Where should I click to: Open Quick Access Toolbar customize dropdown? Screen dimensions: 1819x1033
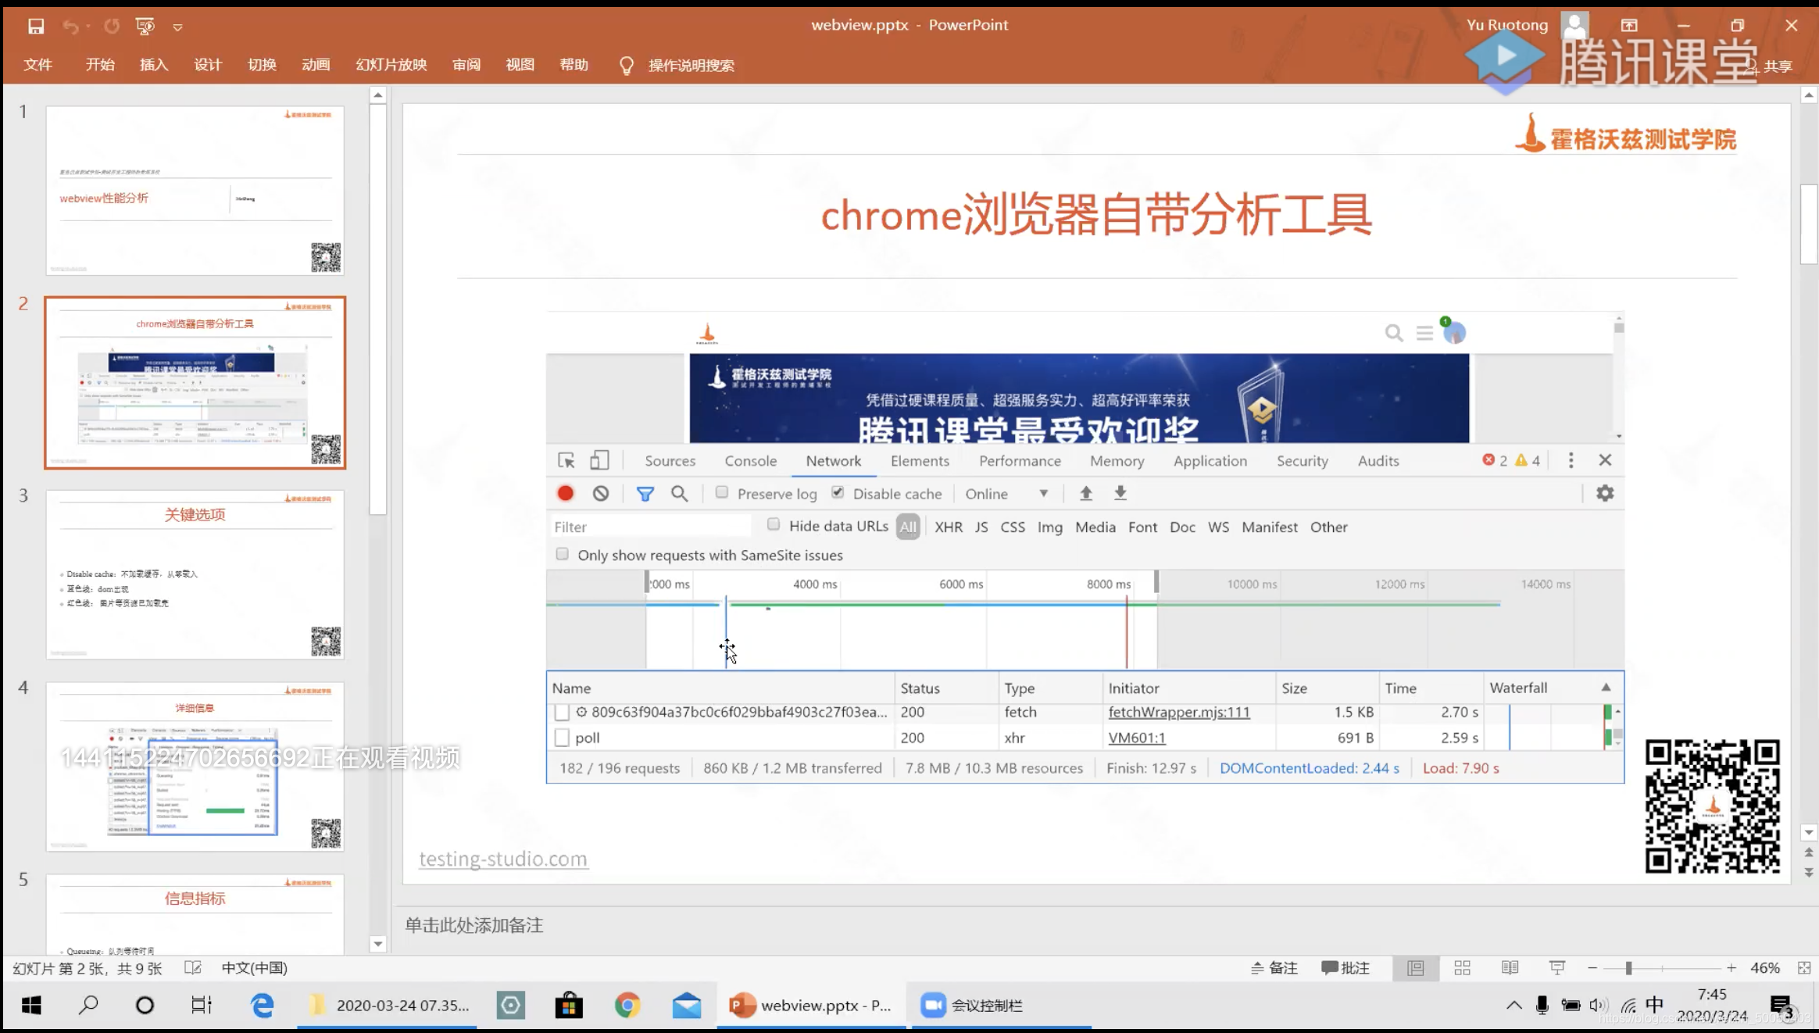click(178, 26)
